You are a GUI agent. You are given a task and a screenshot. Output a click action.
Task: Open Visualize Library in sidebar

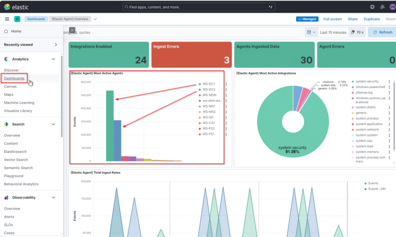18,111
